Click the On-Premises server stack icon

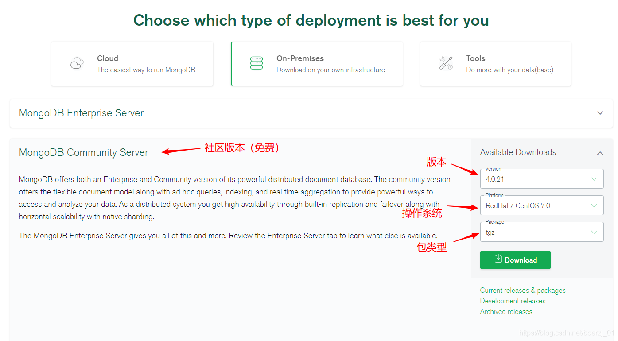pyautogui.click(x=257, y=63)
